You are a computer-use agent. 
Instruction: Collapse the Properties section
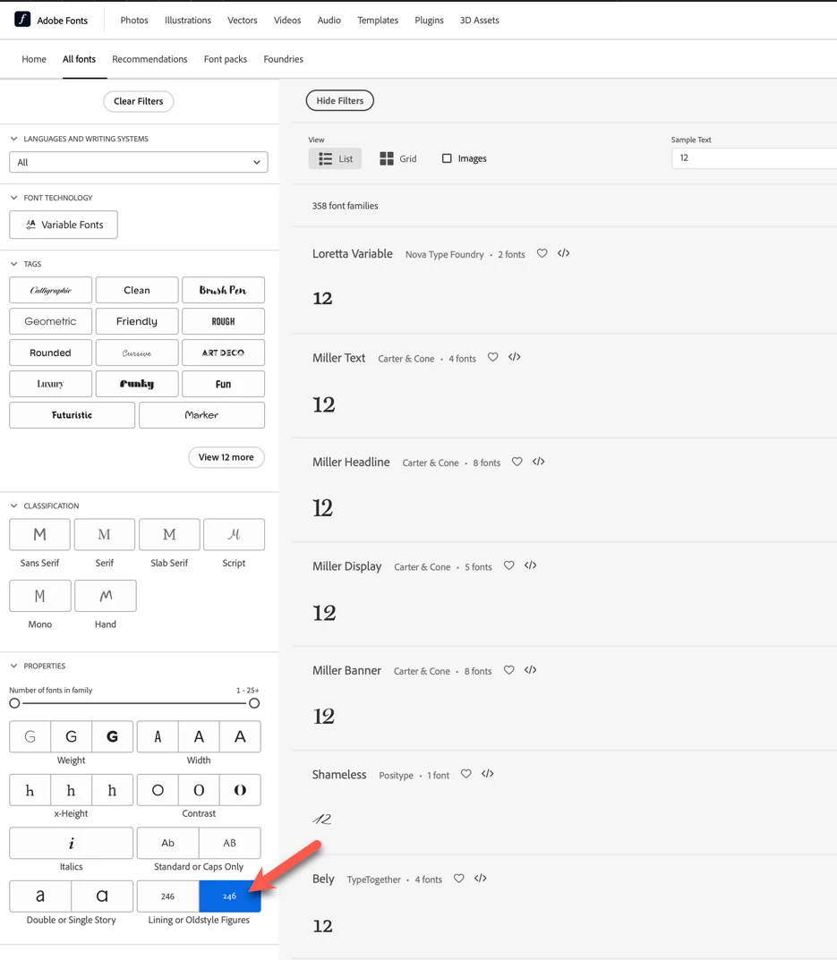pos(14,666)
